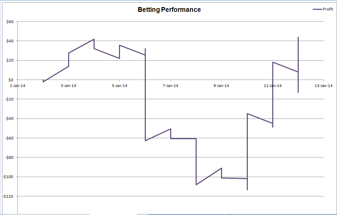Click the Profit legend entry text
The image size is (337, 215).
(328, 9)
